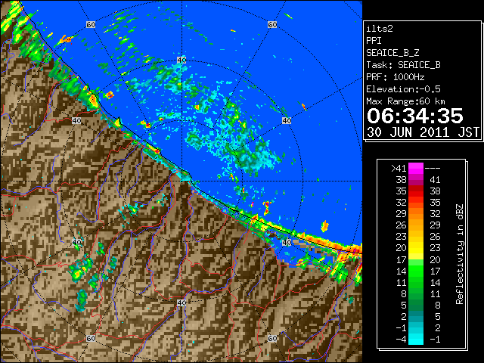Pick the bright green 14–17 dBZ legend band
The width and height of the screenshot is (484, 363).
pyautogui.click(x=416, y=271)
